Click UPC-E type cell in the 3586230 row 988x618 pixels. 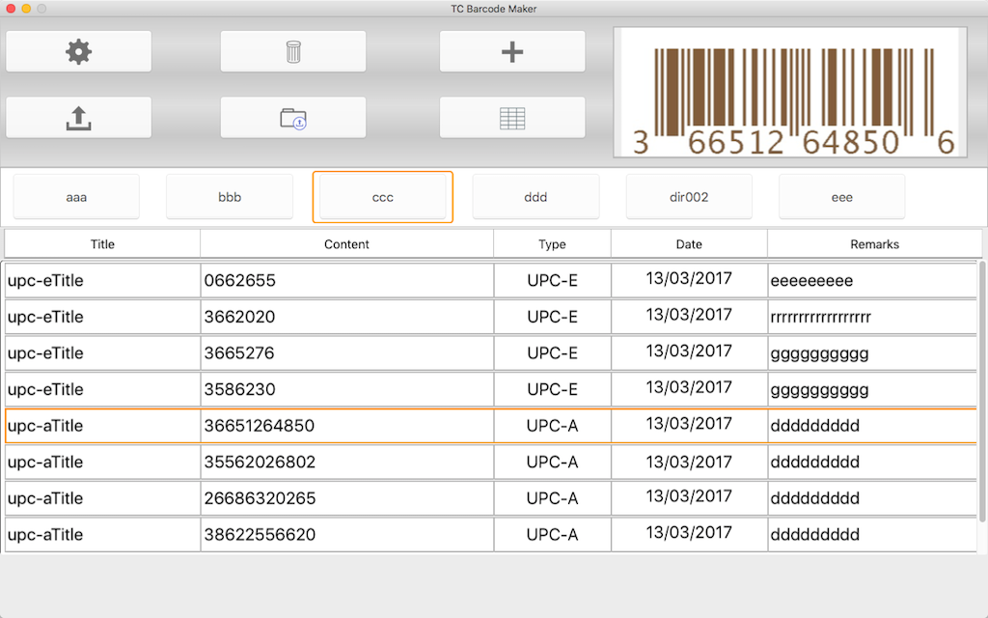click(x=553, y=389)
